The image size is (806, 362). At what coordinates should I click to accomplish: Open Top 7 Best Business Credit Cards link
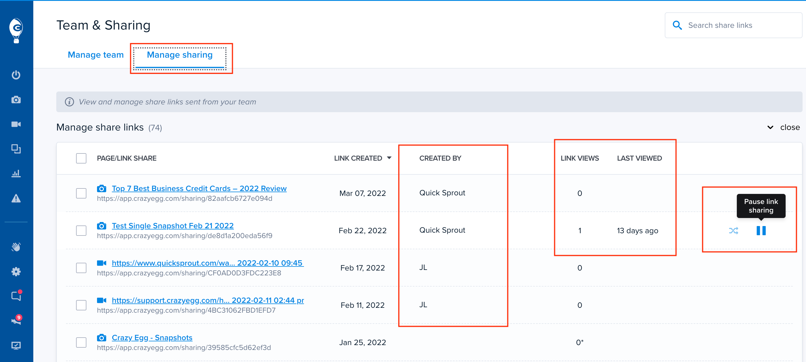coord(199,188)
